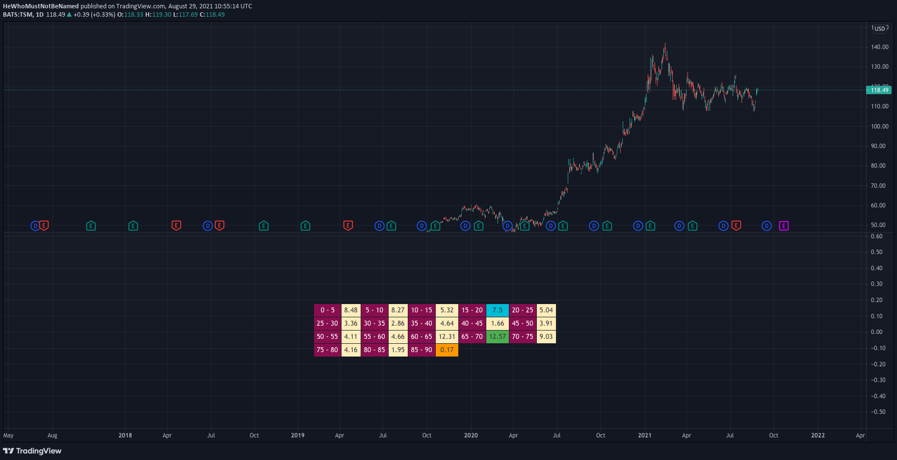Click the -0.50 indicator scale label
The height and width of the screenshot is (460, 897).
878,412
